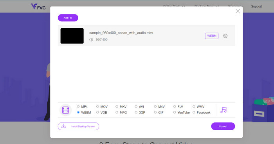This screenshot has height=144, width=274.
Task: Click the WEBM format badge on the file row
Action: [212, 36]
